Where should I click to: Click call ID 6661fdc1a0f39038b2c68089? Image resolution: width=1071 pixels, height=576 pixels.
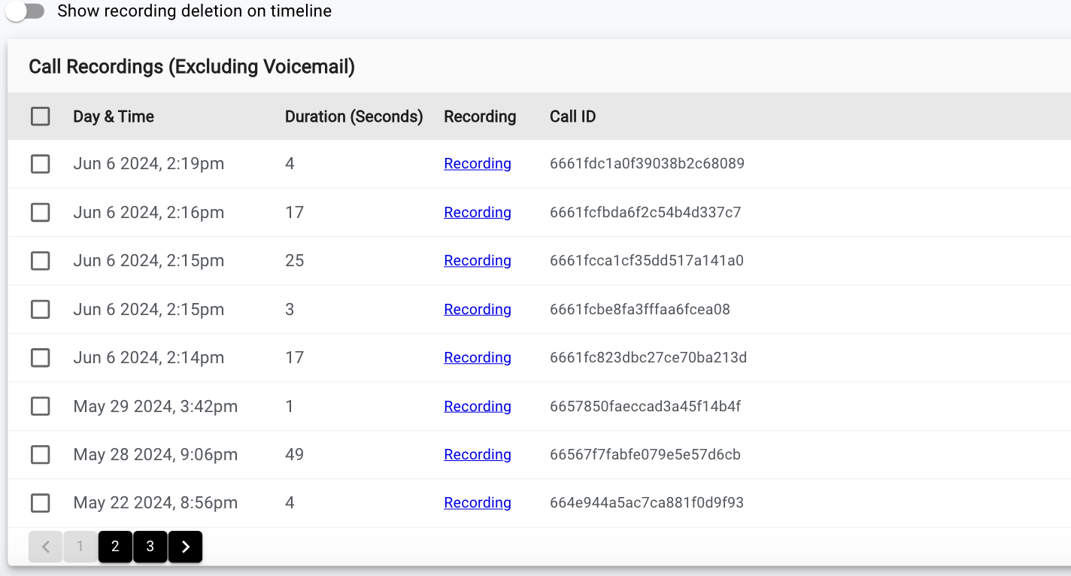[x=647, y=164]
